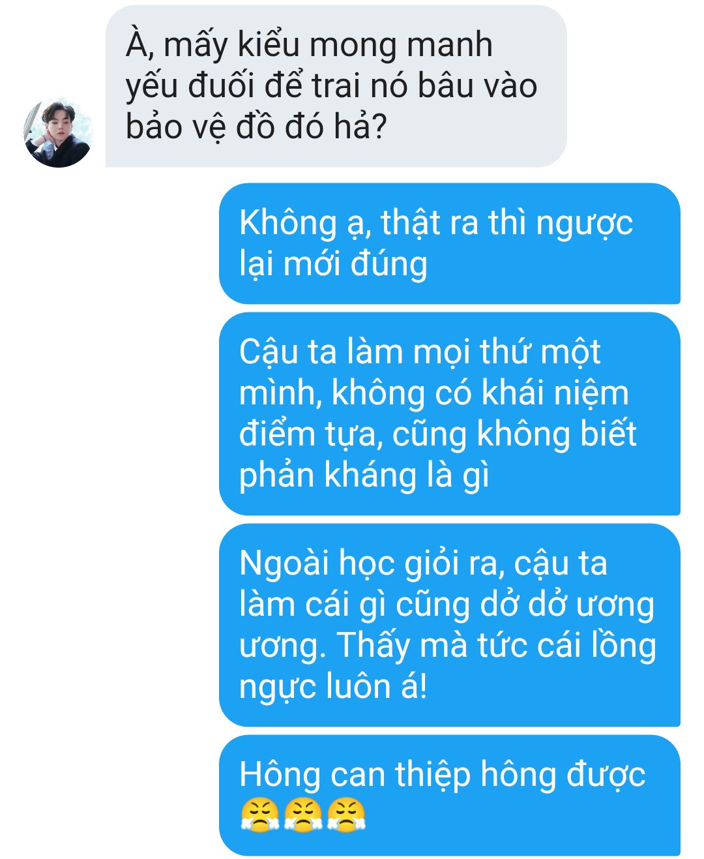The width and height of the screenshot is (704, 859).
Task: Tap the line "bảo vệ đồ đó hả?"
Action: click(x=256, y=127)
